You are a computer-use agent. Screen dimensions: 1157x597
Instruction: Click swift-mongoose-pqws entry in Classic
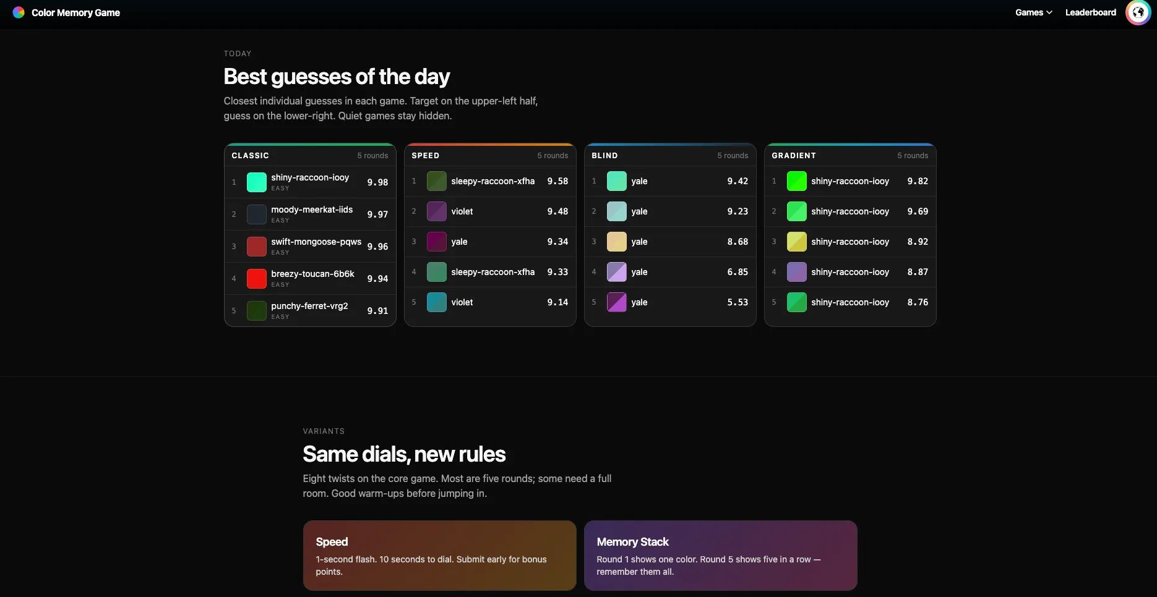tap(316, 242)
